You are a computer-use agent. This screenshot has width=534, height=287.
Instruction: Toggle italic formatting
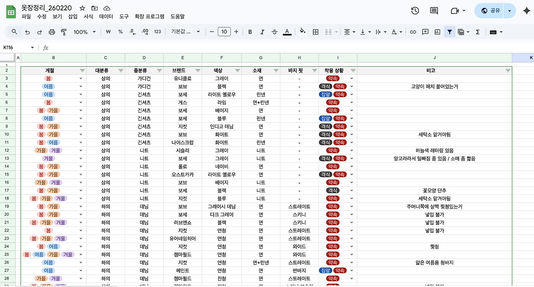point(262,32)
